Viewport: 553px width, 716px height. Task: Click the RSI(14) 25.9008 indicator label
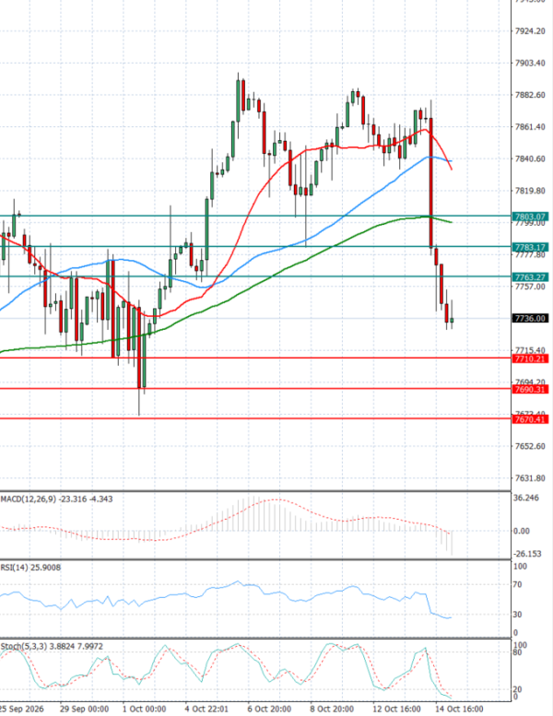(30, 567)
